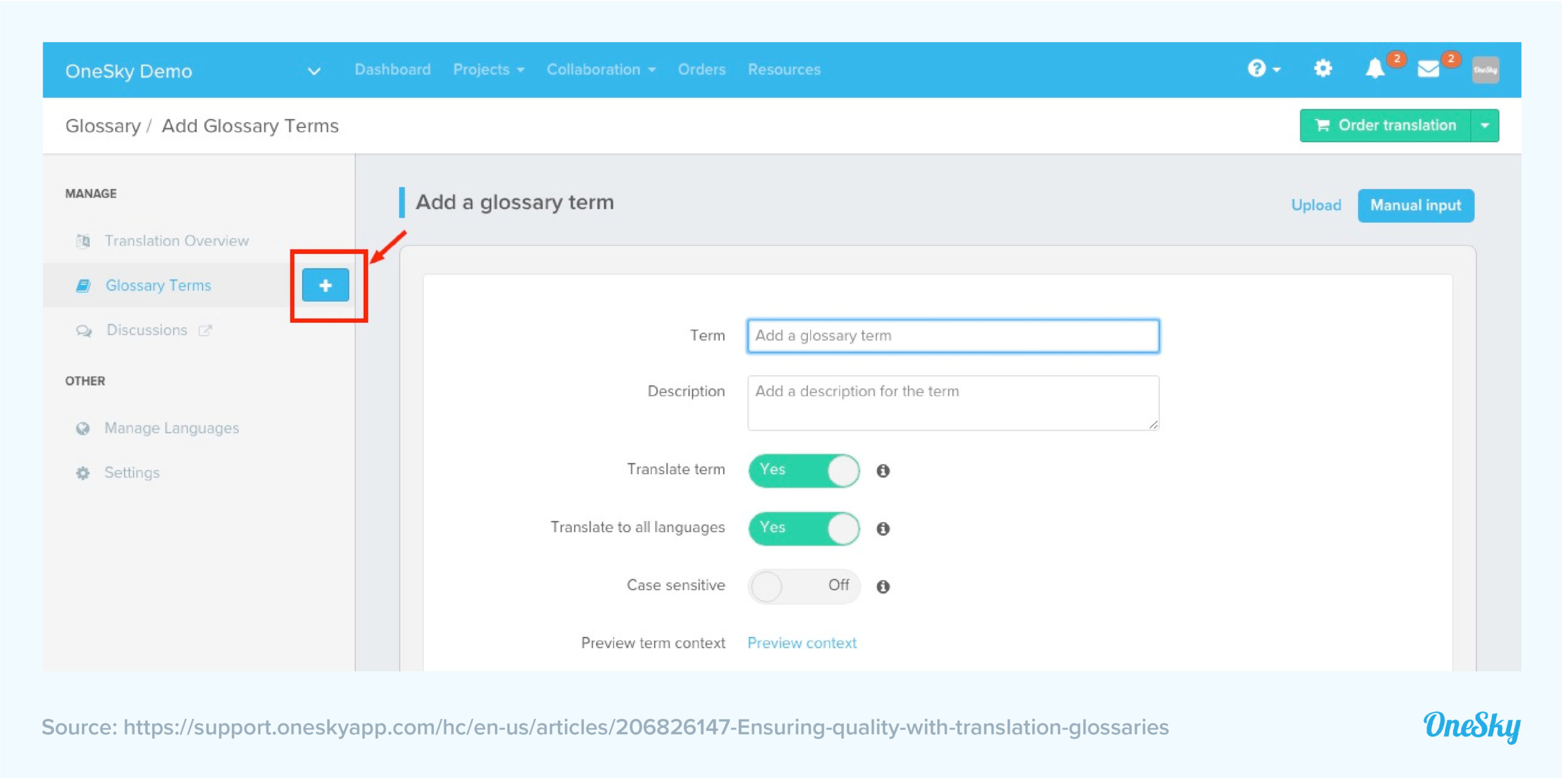Click the Glossary breadcrumb link
The image size is (1562, 778).
coord(103,126)
